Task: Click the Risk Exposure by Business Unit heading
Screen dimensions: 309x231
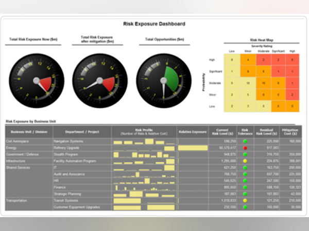Action: coord(31,121)
